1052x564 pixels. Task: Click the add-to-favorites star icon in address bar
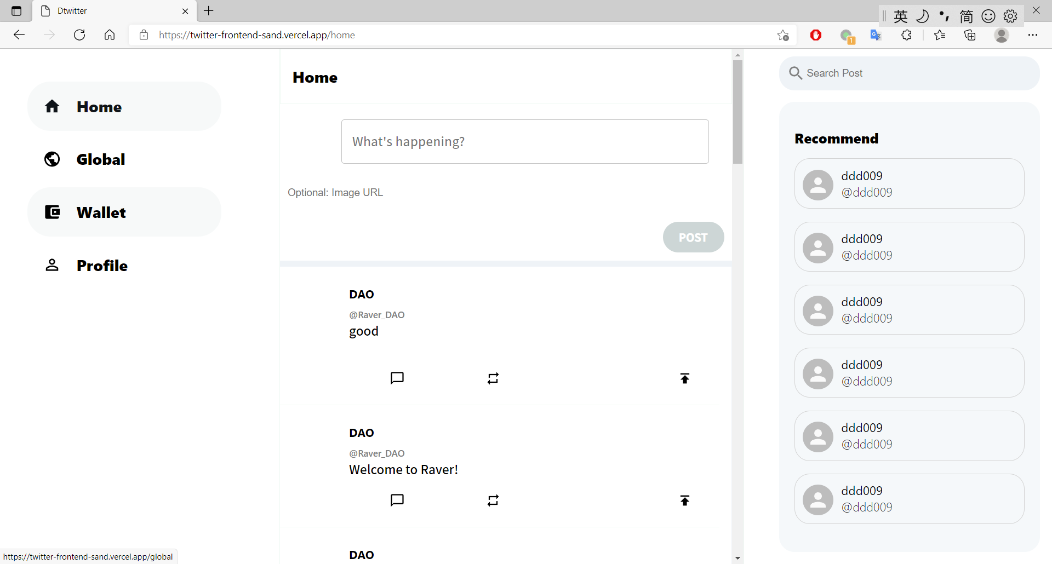point(783,35)
